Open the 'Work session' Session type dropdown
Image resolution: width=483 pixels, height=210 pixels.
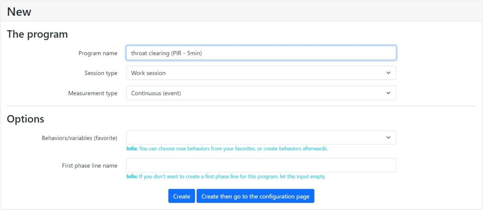[x=257, y=73]
